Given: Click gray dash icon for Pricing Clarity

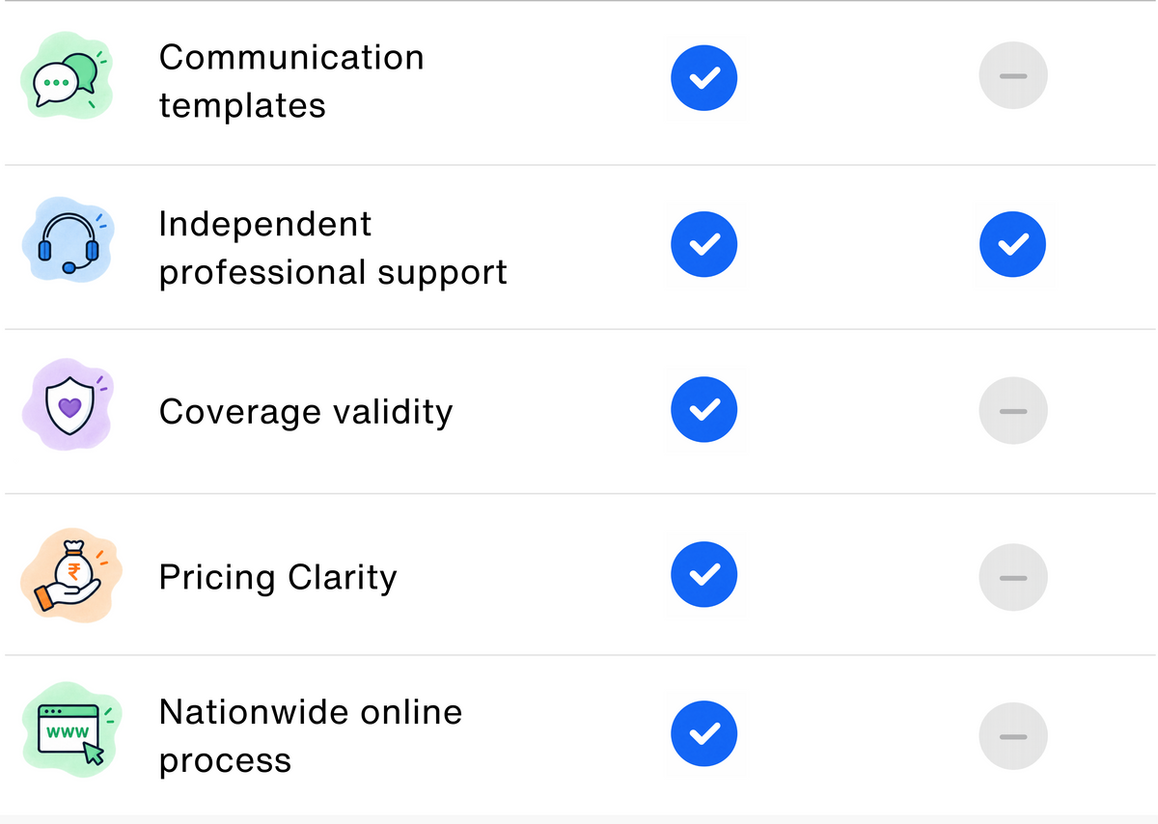Looking at the screenshot, I should tap(1012, 576).
